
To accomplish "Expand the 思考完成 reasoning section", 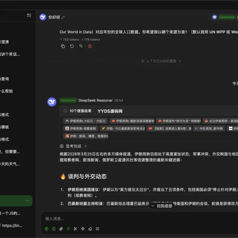I will point(73,146).
